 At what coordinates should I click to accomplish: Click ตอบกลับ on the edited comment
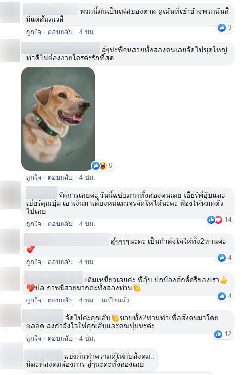60,300
